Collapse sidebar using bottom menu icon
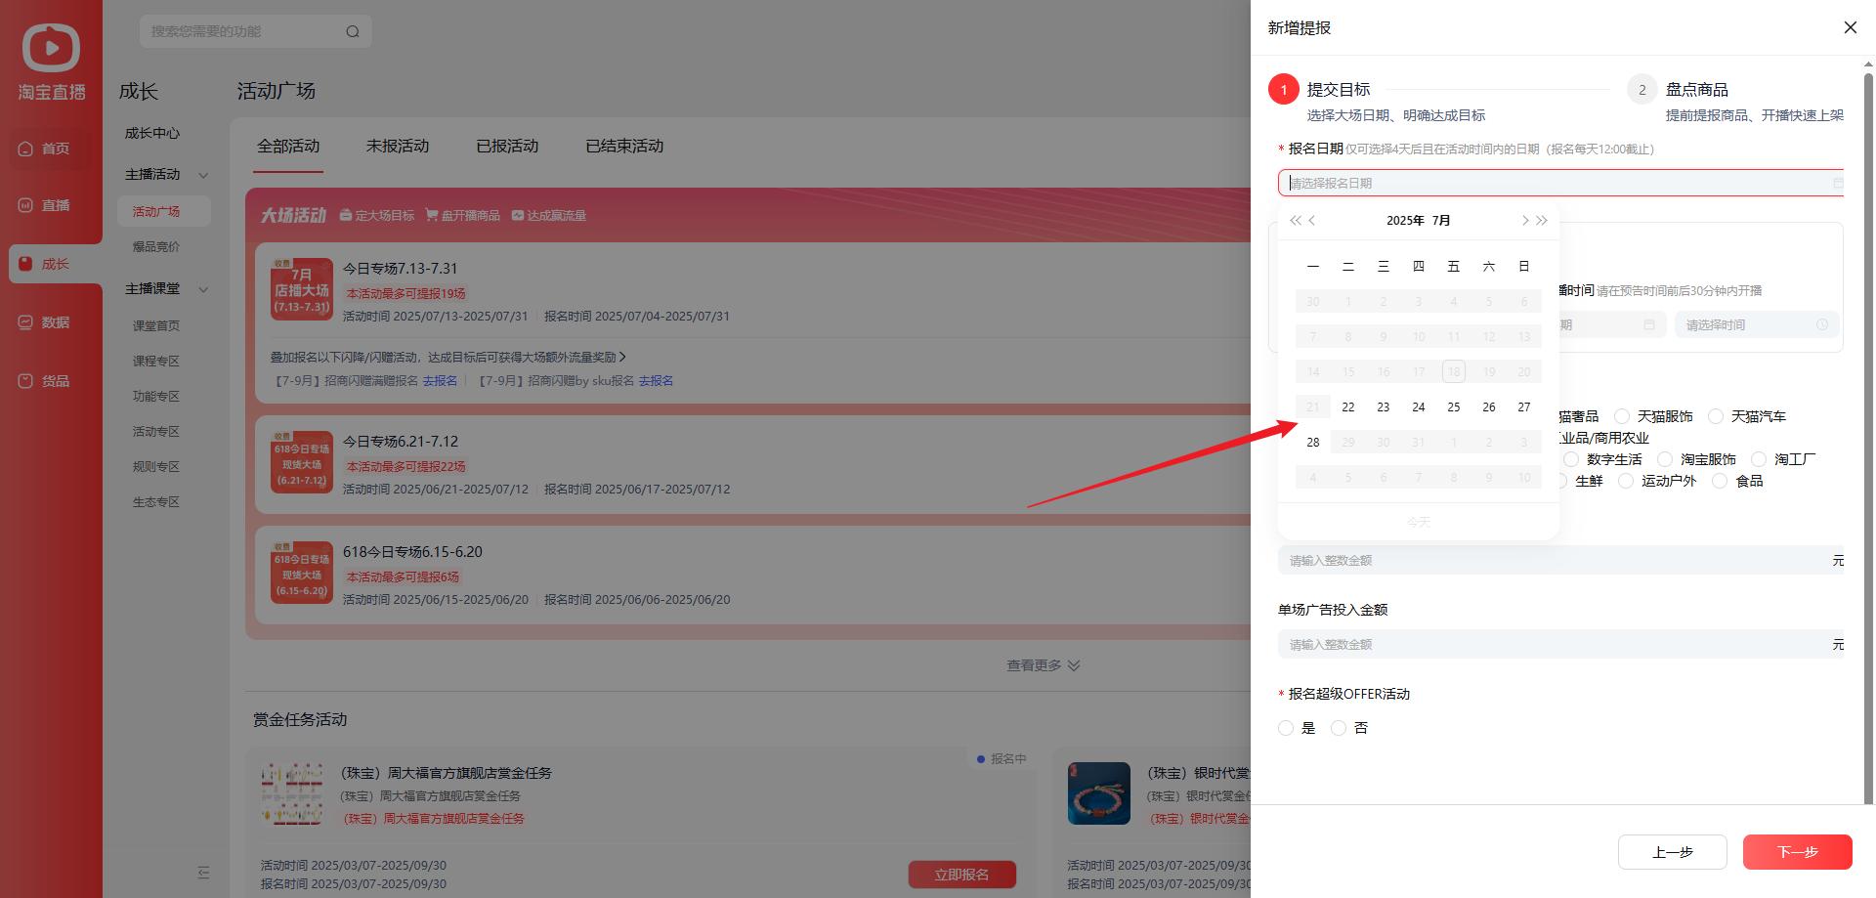Image resolution: width=1876 pixels, height=898 pixels. point(203,872)
